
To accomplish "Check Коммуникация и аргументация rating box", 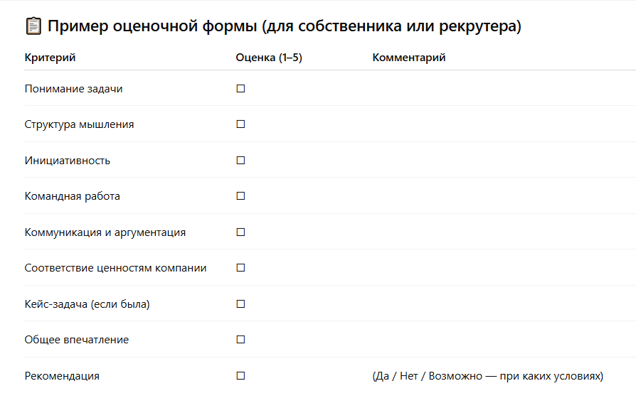I will [x=240, y=232].
